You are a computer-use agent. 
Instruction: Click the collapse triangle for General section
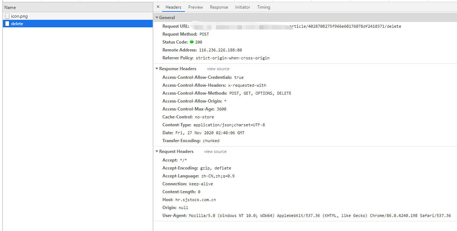pos(157,17)
